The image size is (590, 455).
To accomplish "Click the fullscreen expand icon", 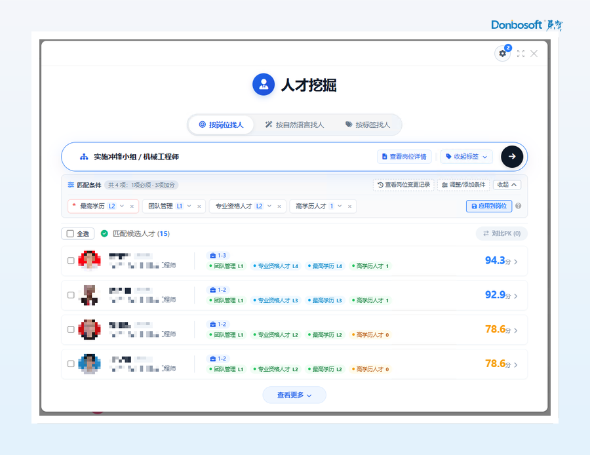I will point(521,54).
